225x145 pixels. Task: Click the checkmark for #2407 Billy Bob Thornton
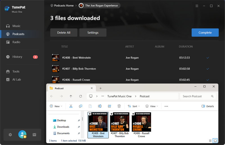tap(208, 69)
